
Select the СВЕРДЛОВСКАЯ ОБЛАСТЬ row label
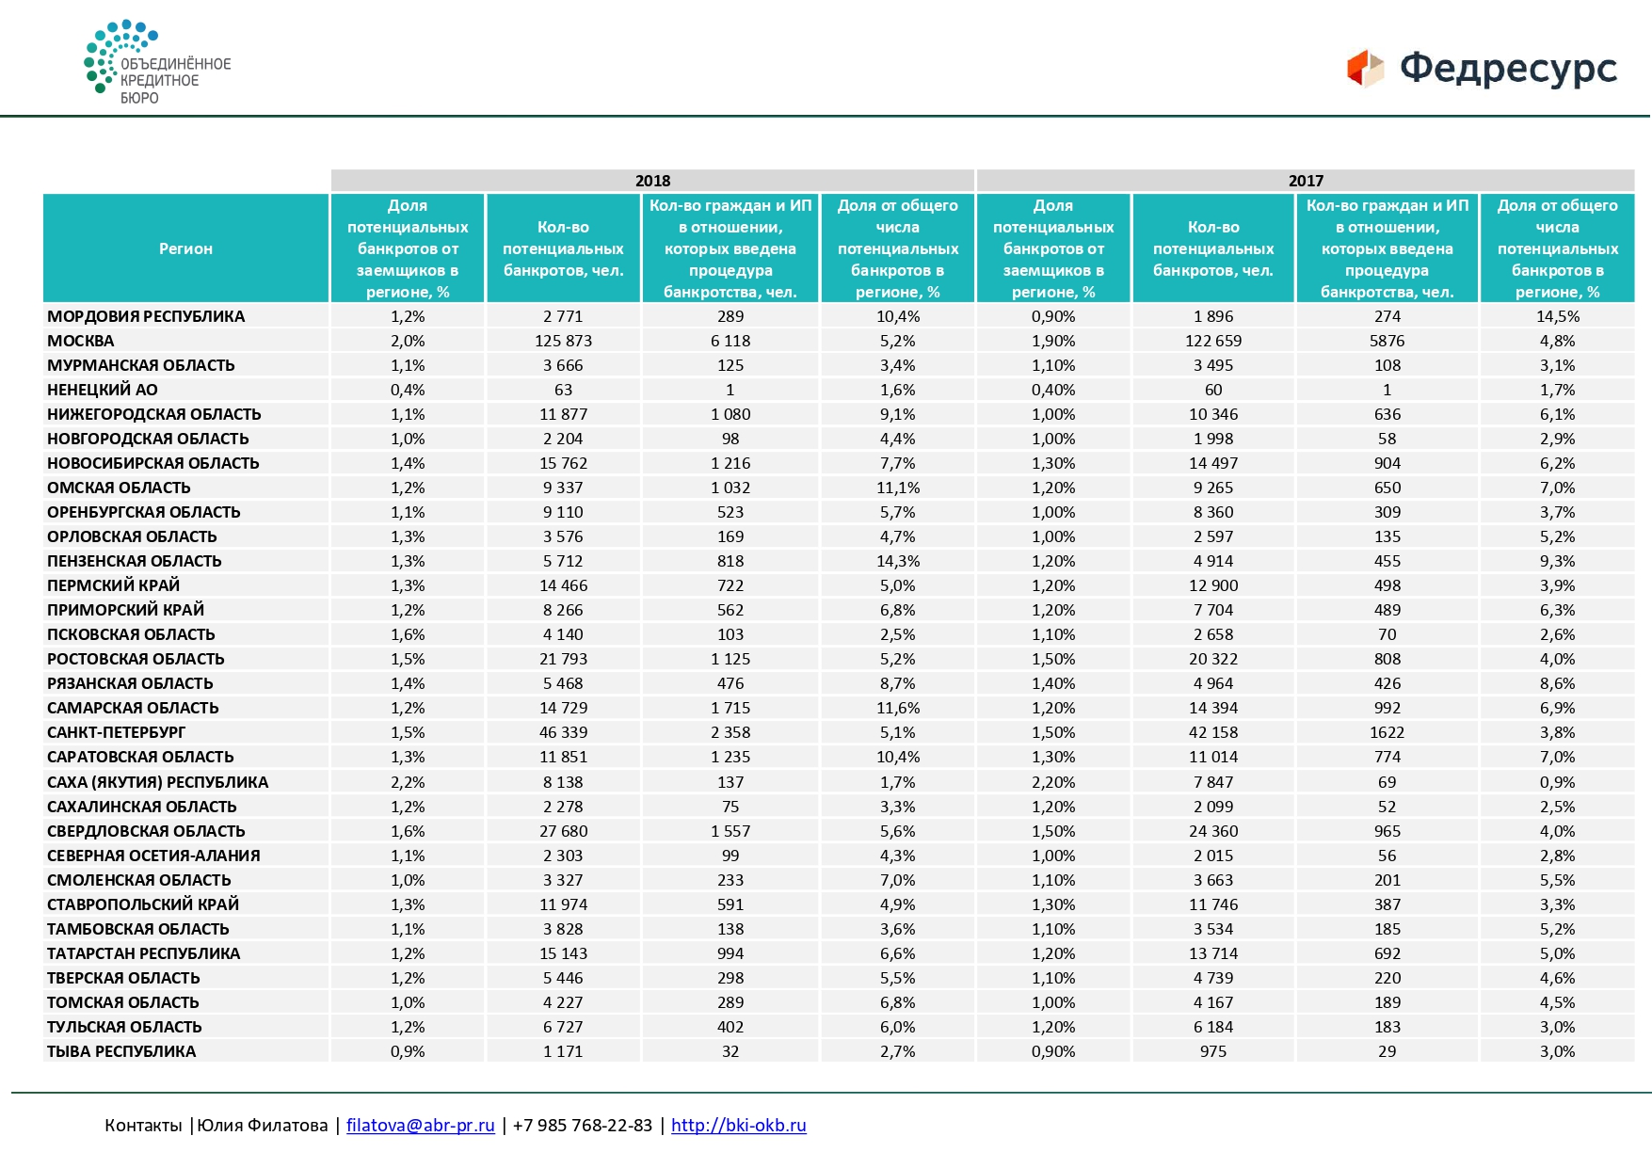coord(146,831)
